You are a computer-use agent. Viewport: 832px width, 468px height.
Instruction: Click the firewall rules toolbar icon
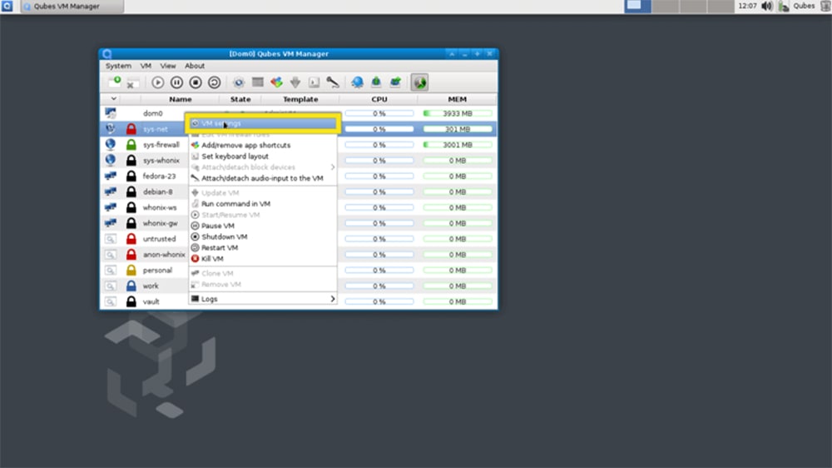click(x=258, y=82)
